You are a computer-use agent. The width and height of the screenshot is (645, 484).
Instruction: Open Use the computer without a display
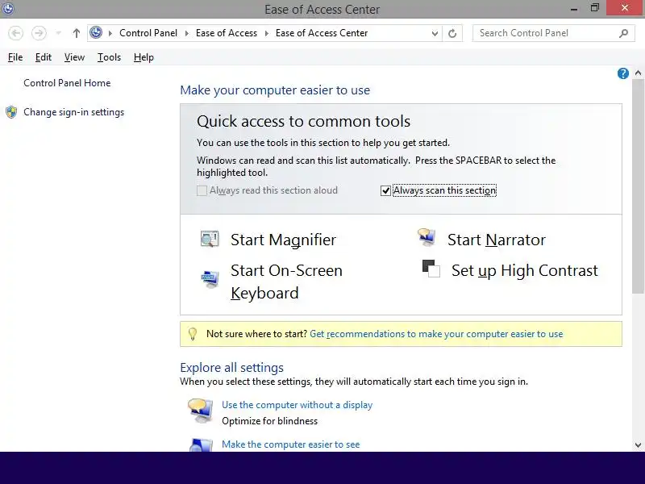click(x=297, y=405)
